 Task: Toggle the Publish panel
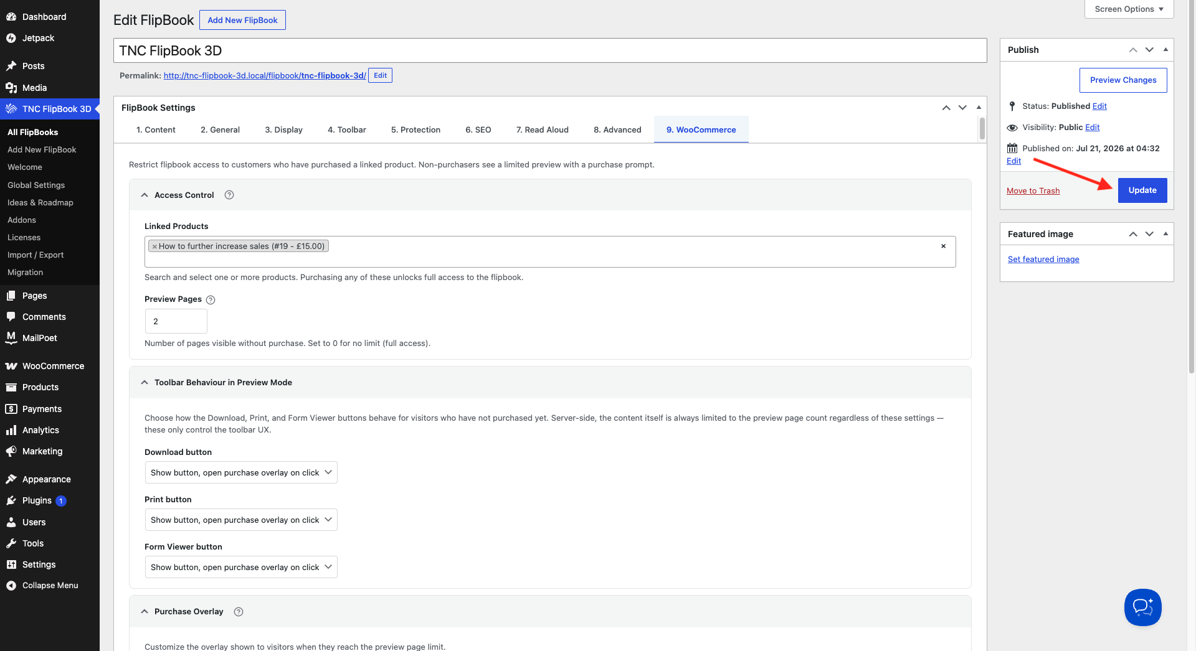click(1165, 50)
